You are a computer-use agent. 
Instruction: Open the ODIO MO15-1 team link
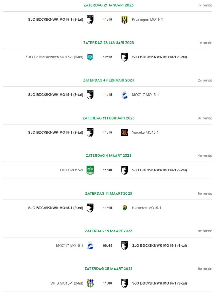pos(71,170)
